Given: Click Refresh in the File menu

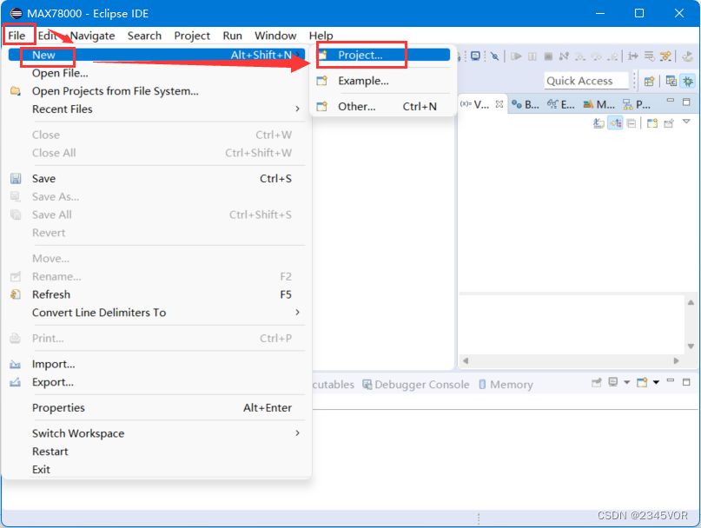Looking at the screenshot, I should coord(156,294).
